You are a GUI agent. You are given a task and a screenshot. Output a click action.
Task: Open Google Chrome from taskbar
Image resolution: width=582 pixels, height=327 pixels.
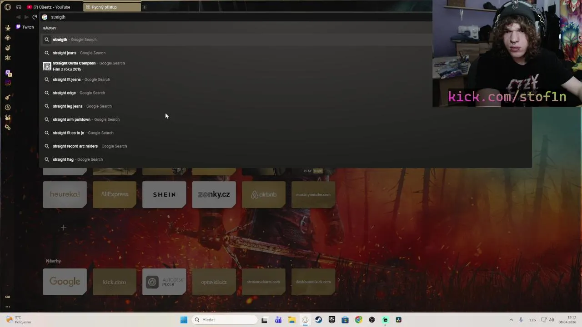tap(359, 320)
